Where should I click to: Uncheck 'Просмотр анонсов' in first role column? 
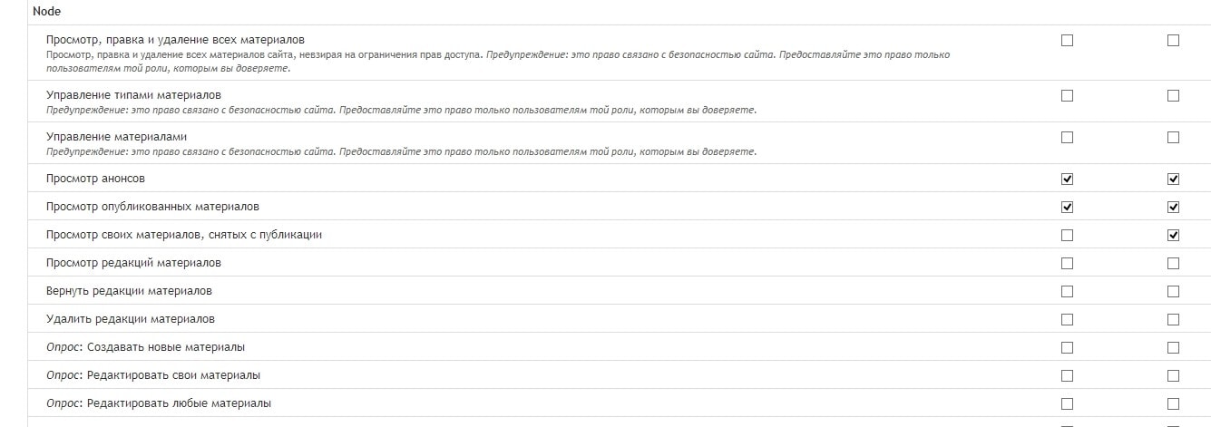1067,179
